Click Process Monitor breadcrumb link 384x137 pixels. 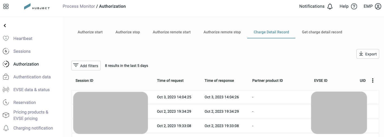[x=79, y=6]
